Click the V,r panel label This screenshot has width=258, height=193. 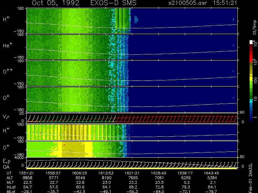pyautogui.click(x=6, y=117)
